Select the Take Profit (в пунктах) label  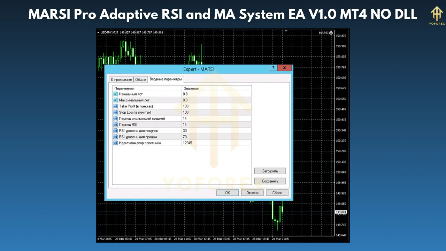pyautogui.click(x=136, y=106)
